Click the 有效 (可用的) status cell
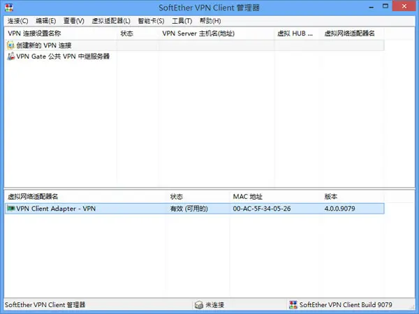The height and width of the screenshot is (314, 419). 189,209
